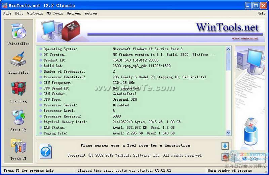Click the WinTools.net banner logo
Viewport: 269px width, 175px height.
[227, 27]
